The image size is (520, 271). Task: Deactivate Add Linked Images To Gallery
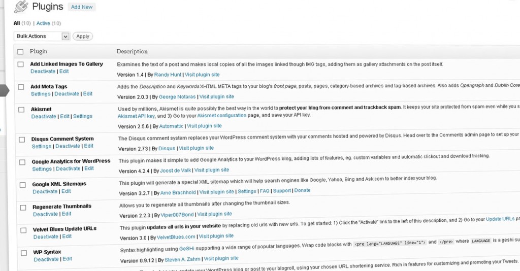43,71
